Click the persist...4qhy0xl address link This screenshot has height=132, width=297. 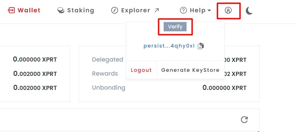coord(169,46)
